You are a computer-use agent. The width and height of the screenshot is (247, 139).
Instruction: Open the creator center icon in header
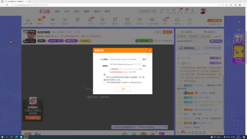point(192,10)
